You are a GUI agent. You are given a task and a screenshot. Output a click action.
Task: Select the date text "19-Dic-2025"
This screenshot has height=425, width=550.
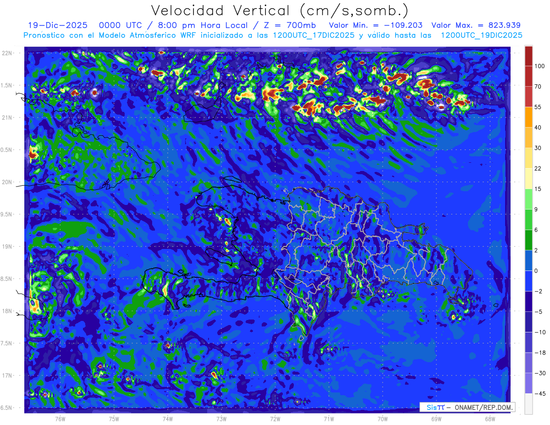point(57,25)
